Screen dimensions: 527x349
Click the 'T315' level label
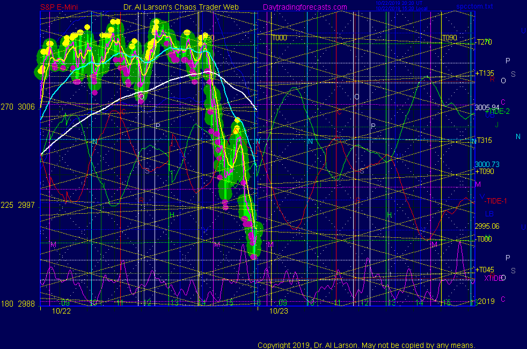click(484, 140)
